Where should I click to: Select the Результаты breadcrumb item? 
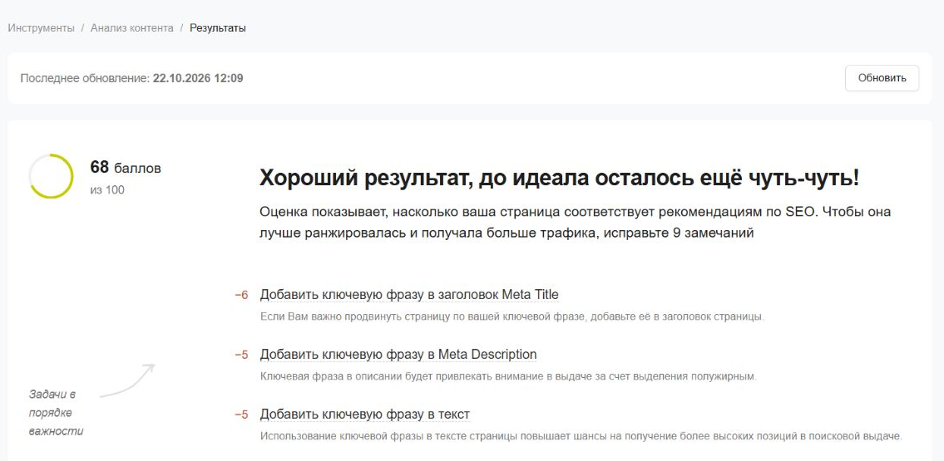point(217,28)
